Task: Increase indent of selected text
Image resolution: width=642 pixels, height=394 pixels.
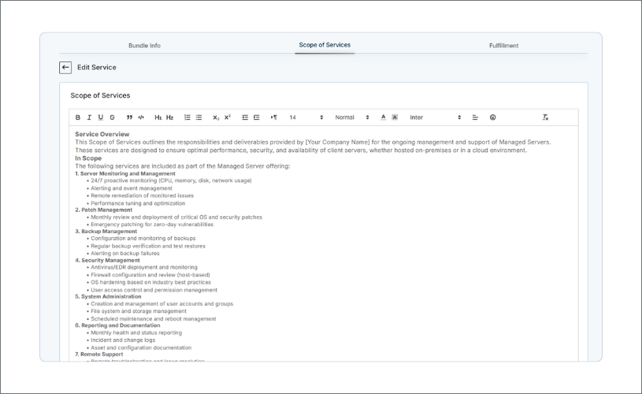Action: coord(256,117)
